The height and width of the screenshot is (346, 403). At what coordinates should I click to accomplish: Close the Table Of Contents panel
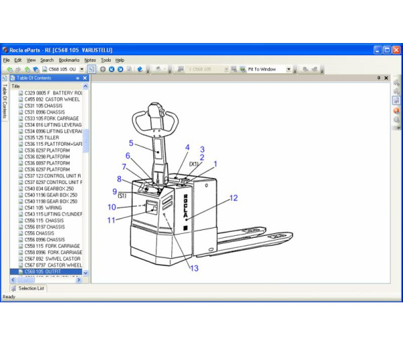pyautogui.click(x=85, y=78)
